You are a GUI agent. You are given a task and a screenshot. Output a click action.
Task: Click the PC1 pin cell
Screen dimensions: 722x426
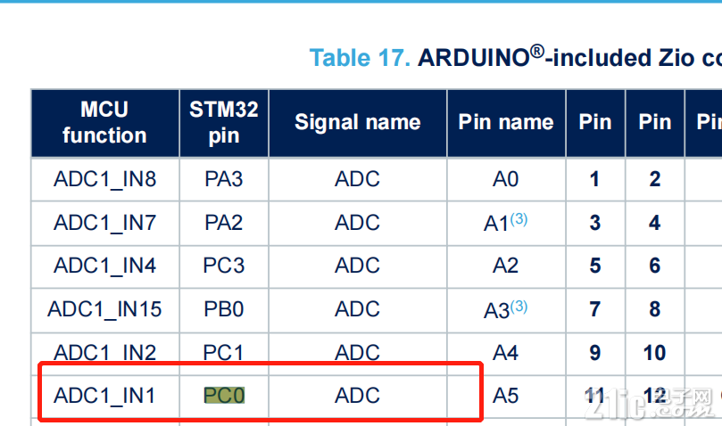click(224, 353)
